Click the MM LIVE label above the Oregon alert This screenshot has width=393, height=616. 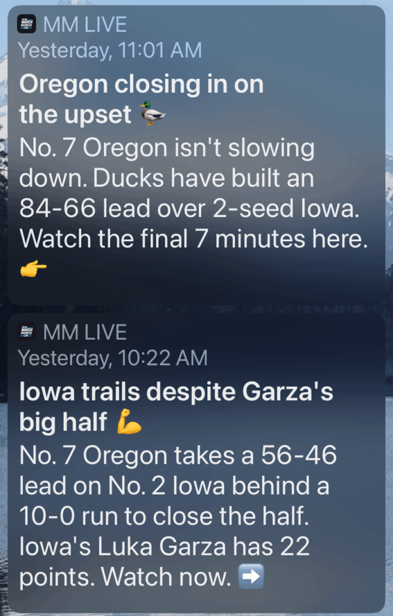coord(85,24)
